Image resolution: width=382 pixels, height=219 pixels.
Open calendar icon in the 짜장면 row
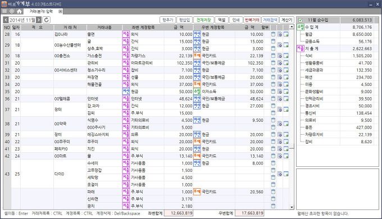click(274, 77)
